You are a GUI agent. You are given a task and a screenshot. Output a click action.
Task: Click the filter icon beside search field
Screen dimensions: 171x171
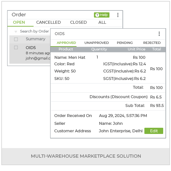coord(16,32)
